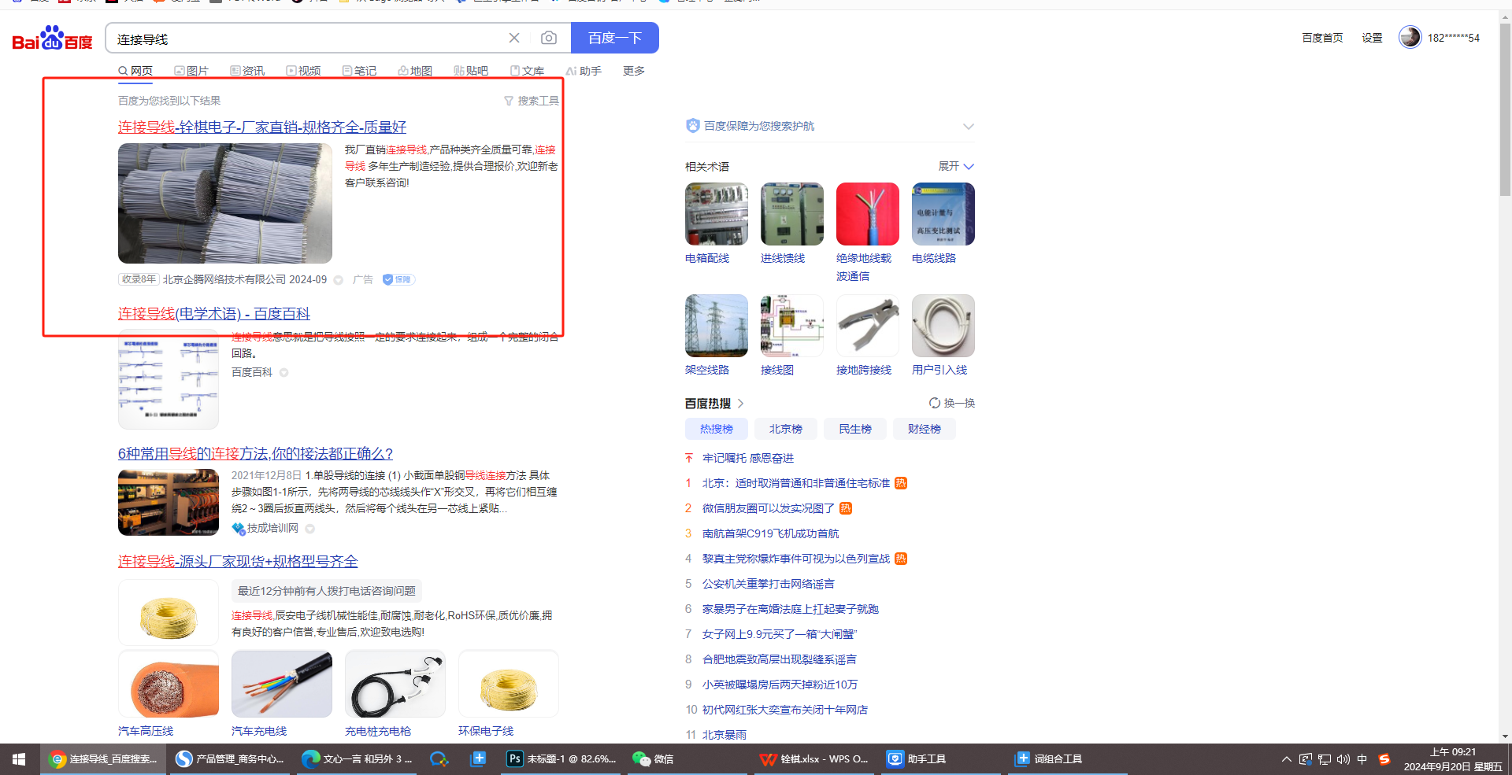This screenshot has width=1512, height=775.
Task: Switch to the 视频 search tab
Action: pos(303,71)
